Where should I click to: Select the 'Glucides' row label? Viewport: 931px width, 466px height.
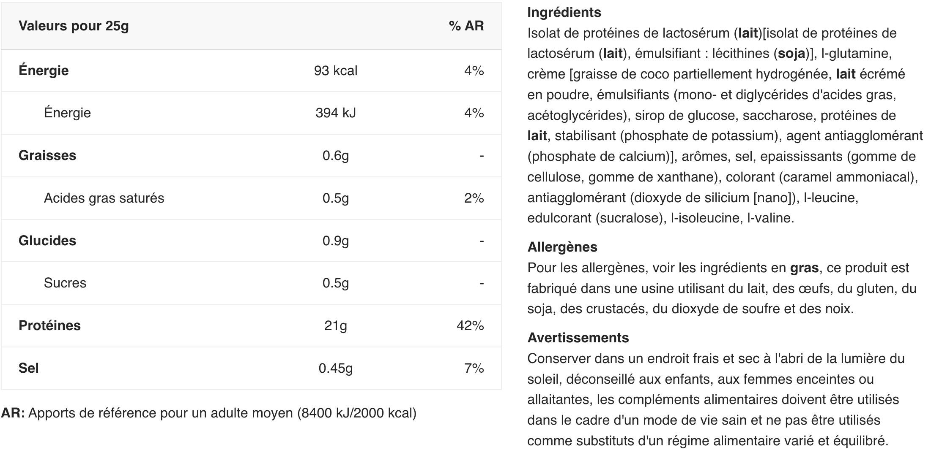click(x=47, y=241)
